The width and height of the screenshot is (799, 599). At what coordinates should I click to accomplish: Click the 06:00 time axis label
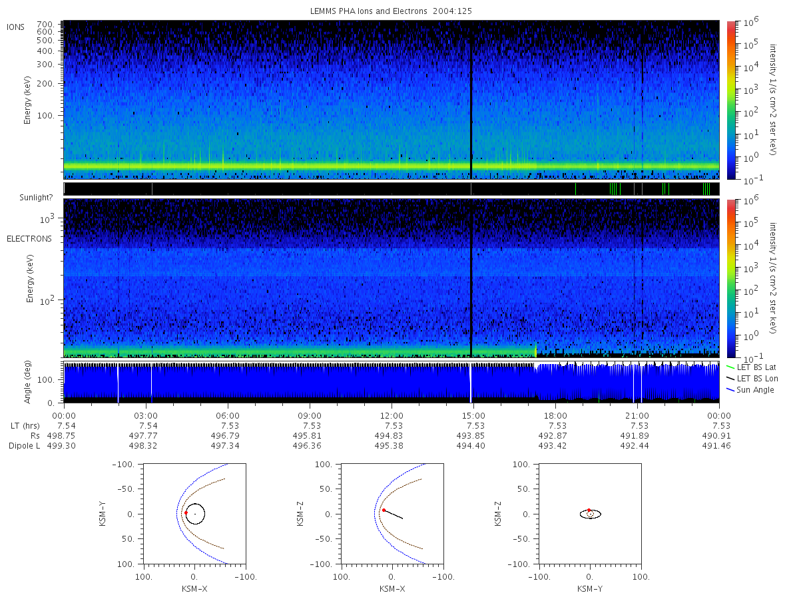pos(228,415)
